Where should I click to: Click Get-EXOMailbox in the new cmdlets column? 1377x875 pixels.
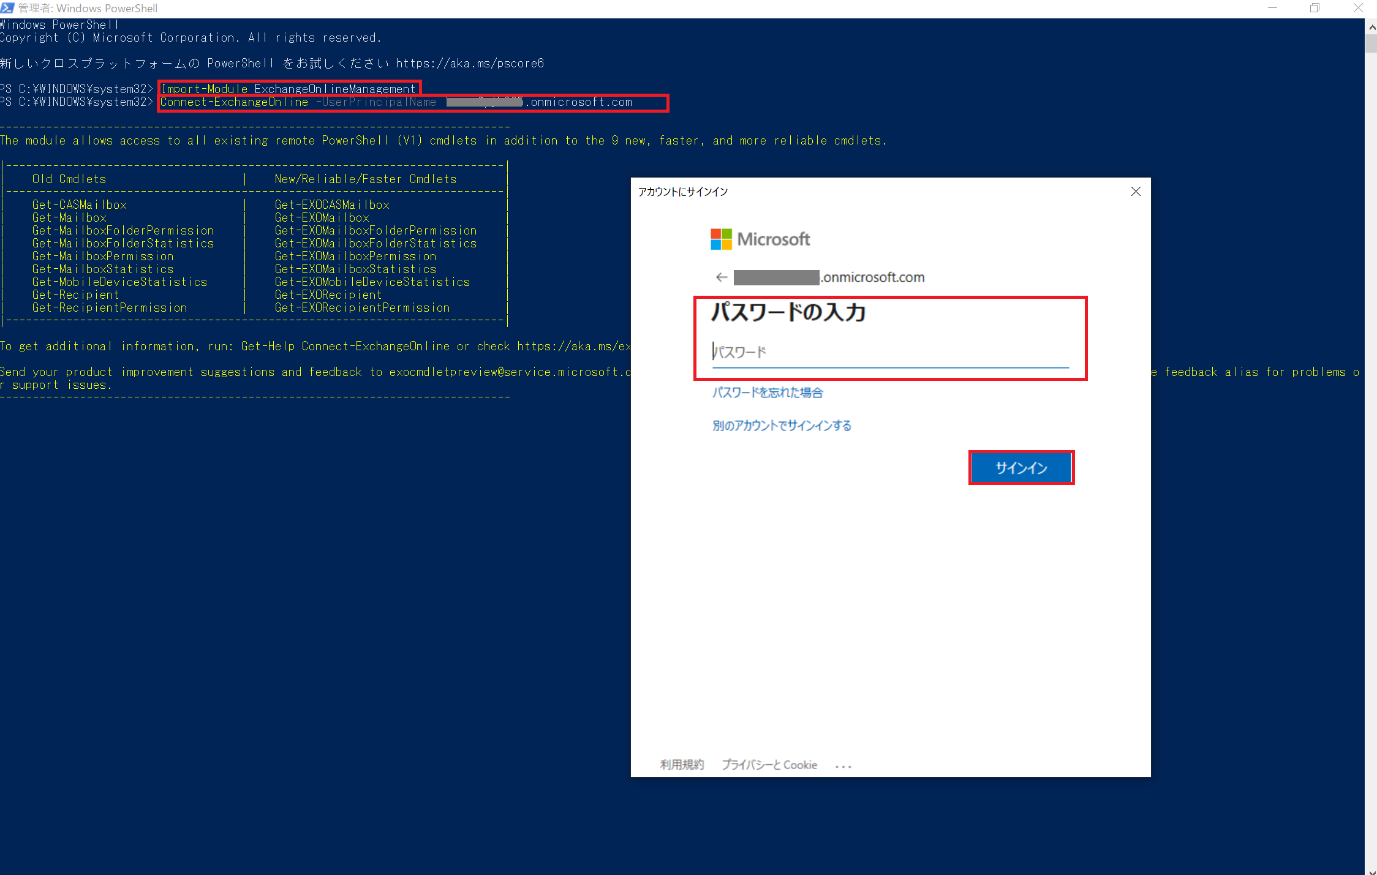point(322,218)
